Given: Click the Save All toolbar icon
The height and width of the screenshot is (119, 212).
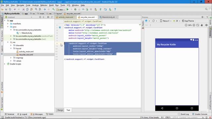Looking at the screenshot, I should [6, 9].
